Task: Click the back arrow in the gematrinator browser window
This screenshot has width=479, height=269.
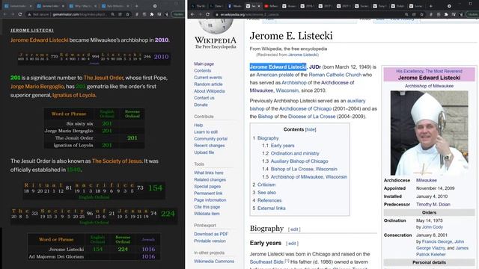Action: click(5, 14)
